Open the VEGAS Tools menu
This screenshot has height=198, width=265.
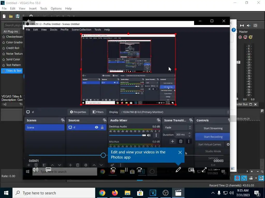[x=43, y=9]
